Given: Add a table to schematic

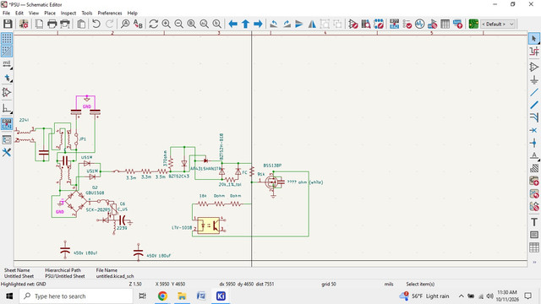Looking at the screenshot, I should tap(534, 247).
